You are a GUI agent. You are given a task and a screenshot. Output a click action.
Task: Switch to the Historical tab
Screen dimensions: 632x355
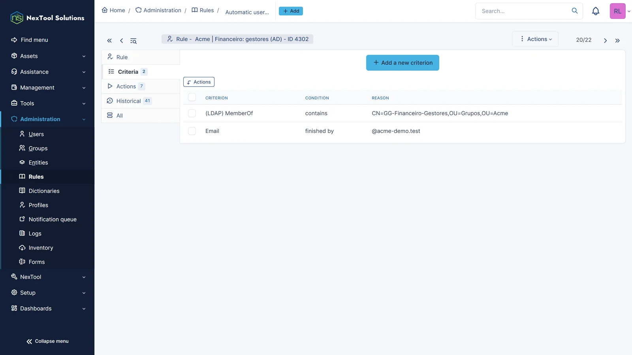coord(141,101)
